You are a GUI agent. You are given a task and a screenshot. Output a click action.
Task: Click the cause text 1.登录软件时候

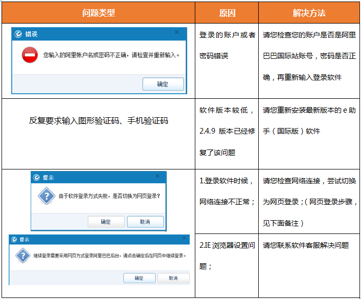coord(227,181)
